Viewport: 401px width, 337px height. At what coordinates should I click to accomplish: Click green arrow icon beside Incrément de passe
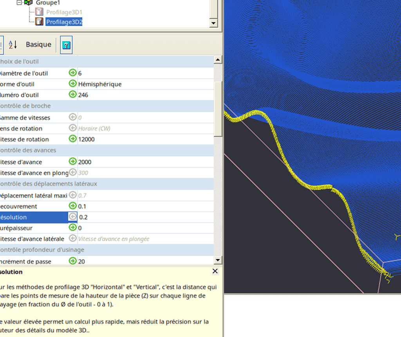(72, 261)
